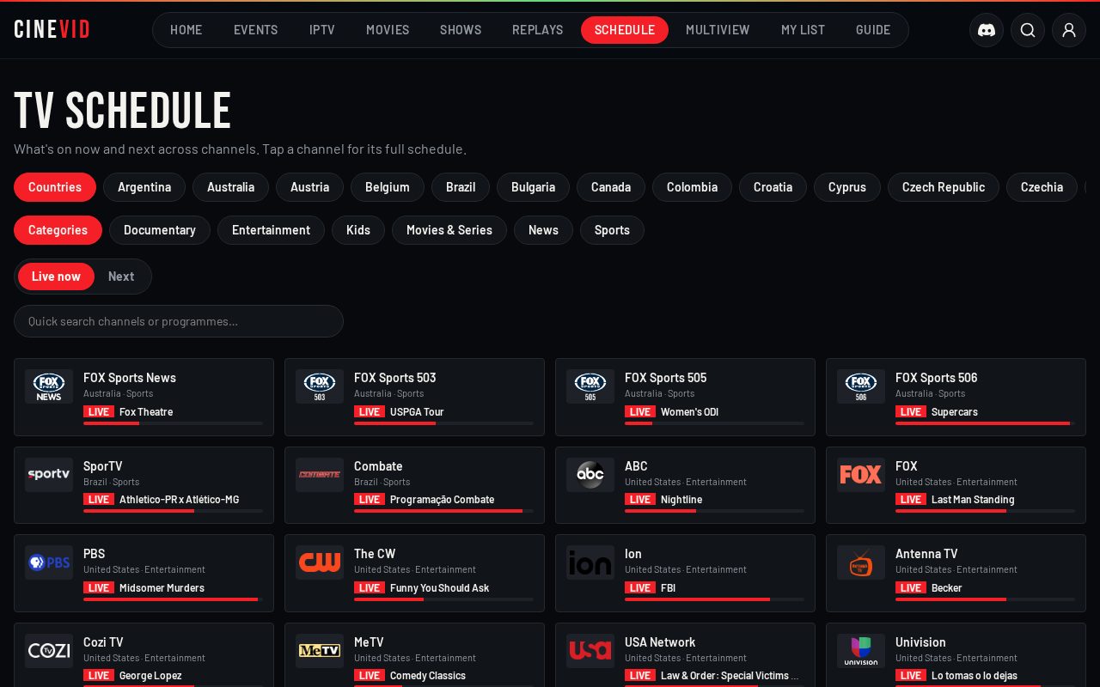Click The CW channel logo
This screenshot has height=687, width=1100.
pyautogui.click(x=320, y=562)
